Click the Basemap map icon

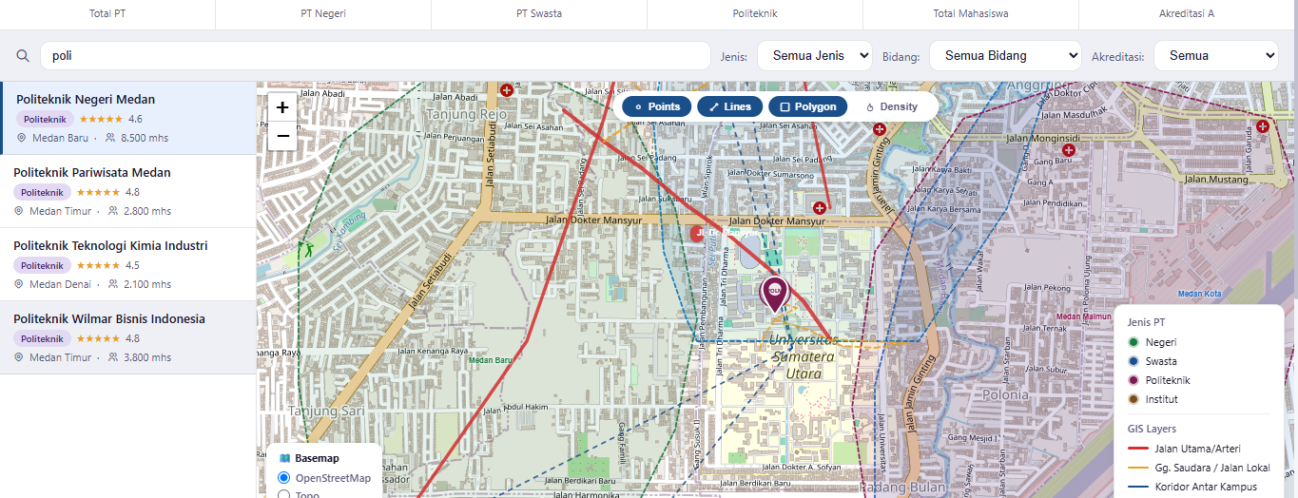284,458
